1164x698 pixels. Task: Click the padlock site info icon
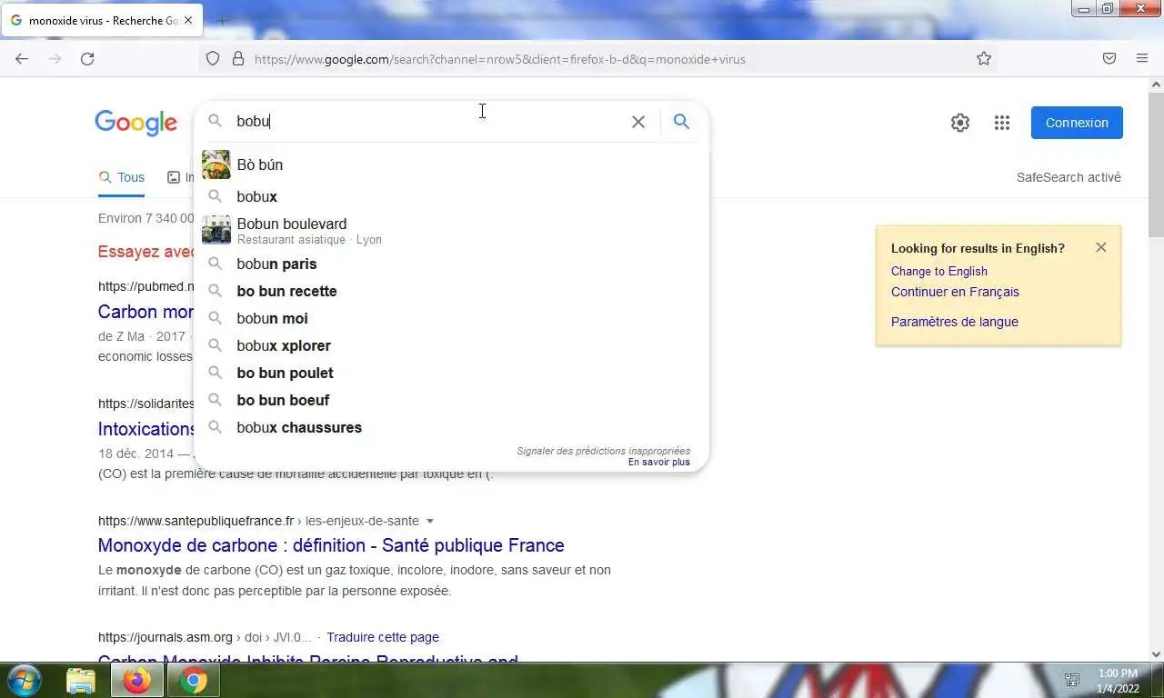(238, 59)
